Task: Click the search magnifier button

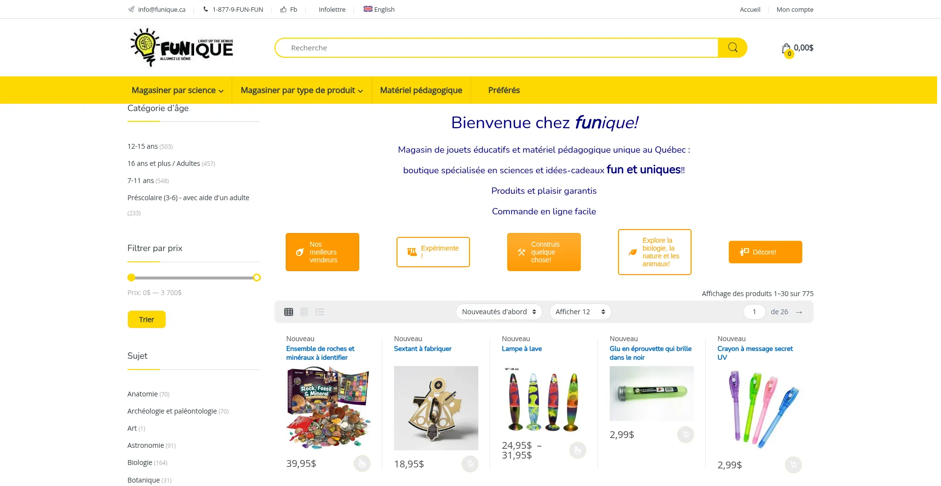Action: point(732,47)
